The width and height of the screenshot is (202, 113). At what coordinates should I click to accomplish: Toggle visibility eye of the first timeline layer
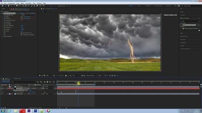click(x=1, y=87)
